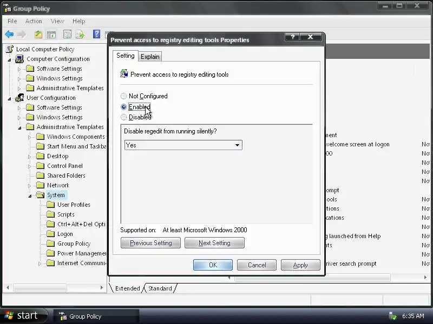Click the system tray network icon
The height and width of the screenshot is (324, 433).
point(392,316)
